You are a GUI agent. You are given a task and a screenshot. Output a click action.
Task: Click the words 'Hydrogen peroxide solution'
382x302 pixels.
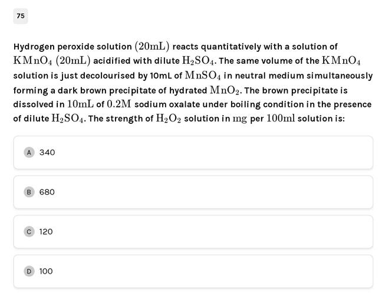click(73, 47)
